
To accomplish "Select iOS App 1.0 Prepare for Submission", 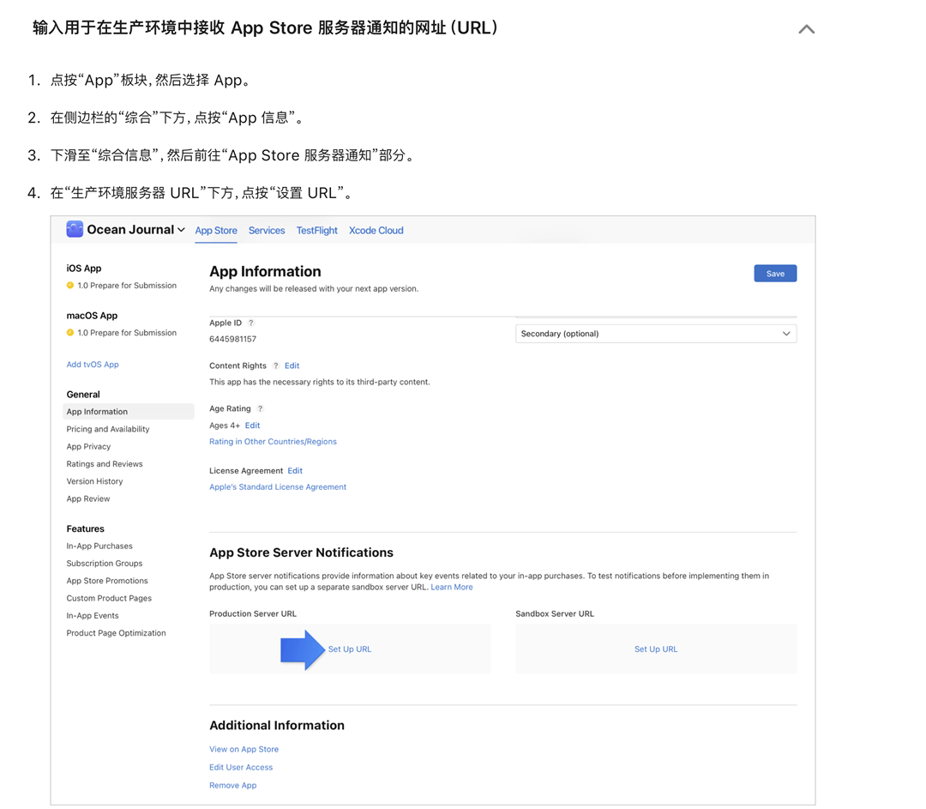I will coord(126,286).
